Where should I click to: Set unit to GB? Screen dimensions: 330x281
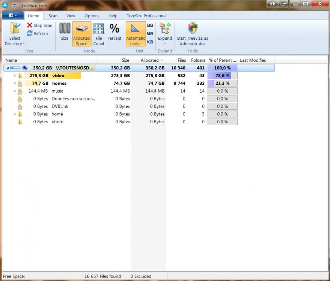click(x=150, y=25)
